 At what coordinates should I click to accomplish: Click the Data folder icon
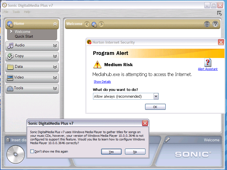click(x=10, y=67)
